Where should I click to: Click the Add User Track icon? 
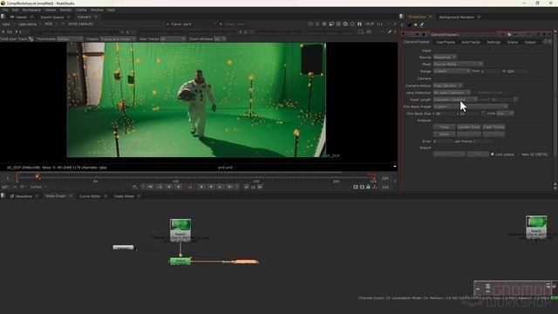(x=31, y=38)
